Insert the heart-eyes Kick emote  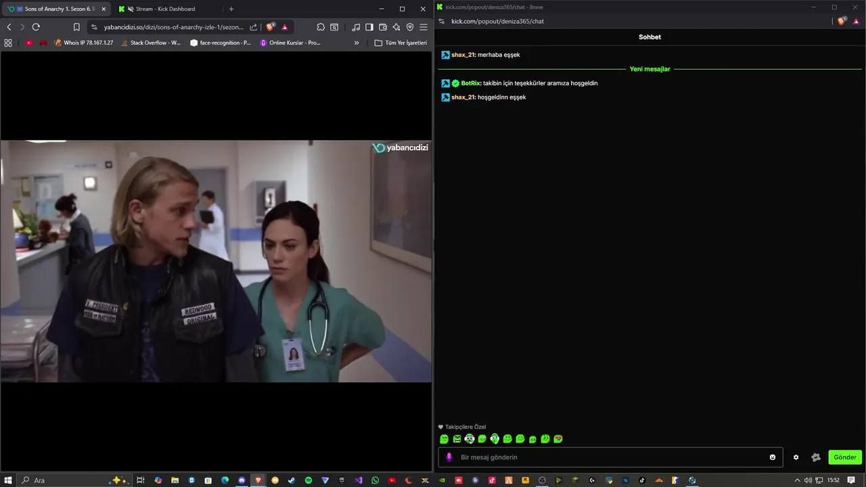click(x=558, y=439)
